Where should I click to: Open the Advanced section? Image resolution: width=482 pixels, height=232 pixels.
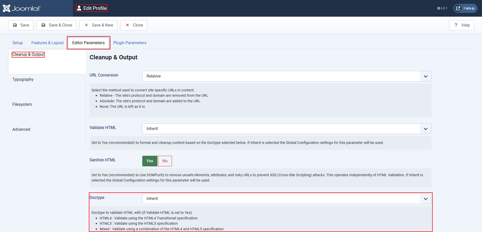[21, 129]
